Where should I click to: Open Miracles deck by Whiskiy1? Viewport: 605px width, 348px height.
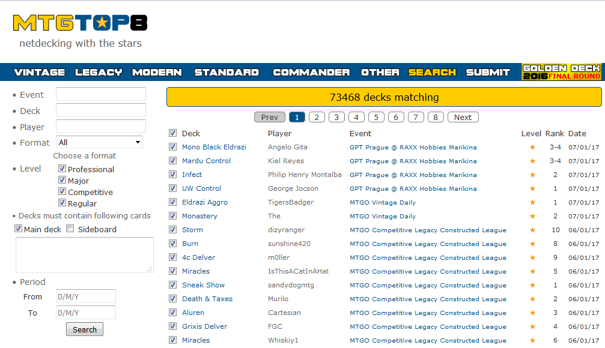(x=196, y=340)
